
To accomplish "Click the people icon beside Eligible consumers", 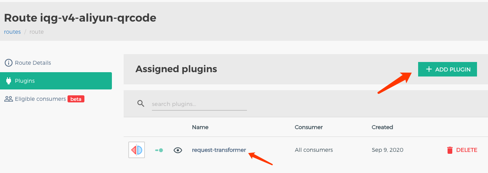I will click(9, 99).
